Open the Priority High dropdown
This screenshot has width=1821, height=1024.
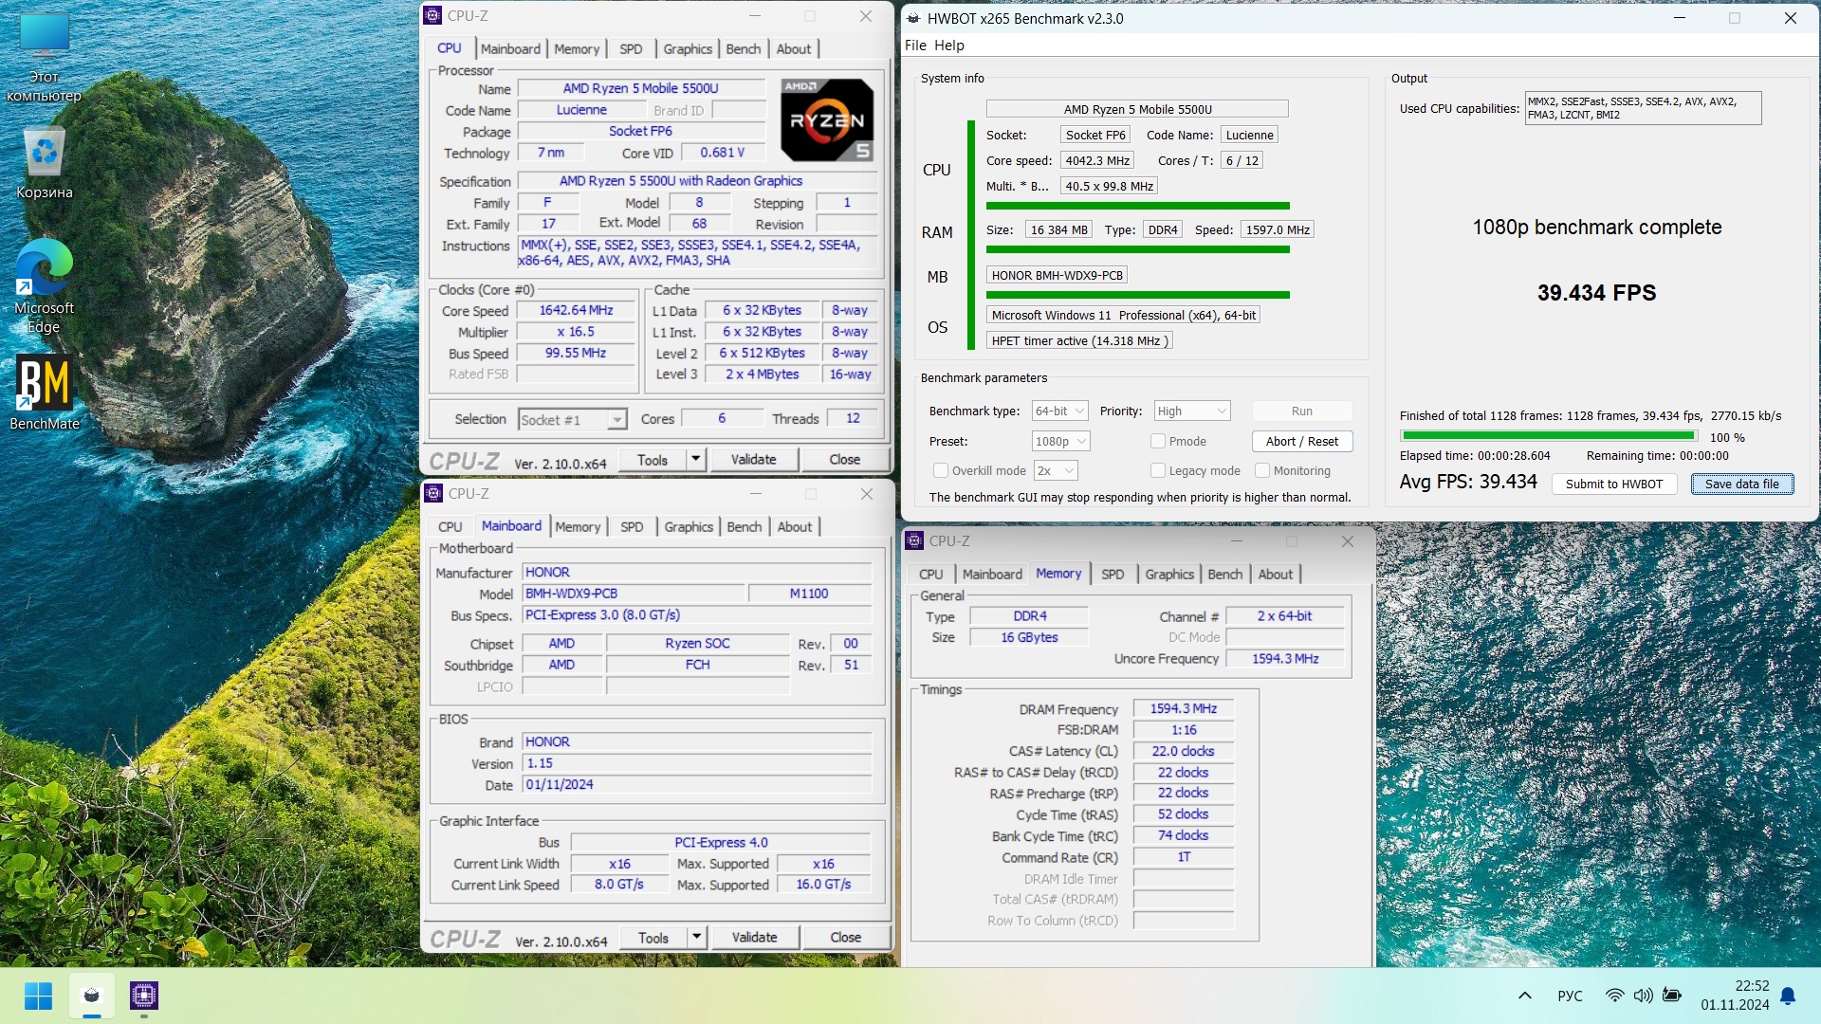[1191, 411]
